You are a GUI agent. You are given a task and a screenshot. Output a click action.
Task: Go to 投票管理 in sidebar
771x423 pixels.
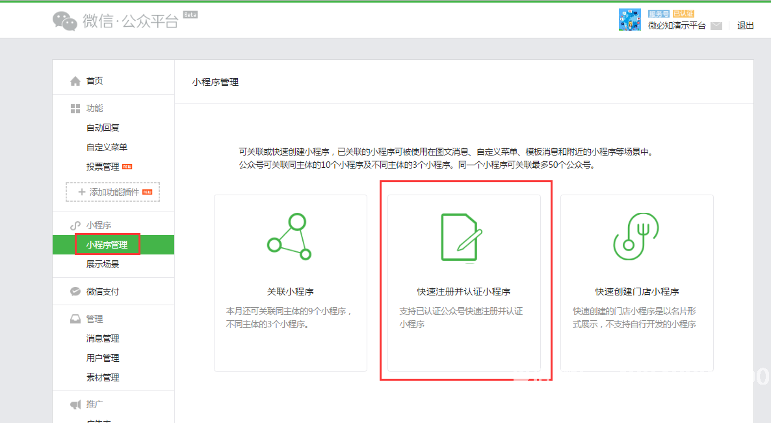point(103,167)
